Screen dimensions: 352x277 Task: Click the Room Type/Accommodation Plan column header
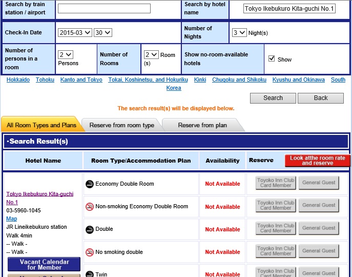click(x=141, y=161)
